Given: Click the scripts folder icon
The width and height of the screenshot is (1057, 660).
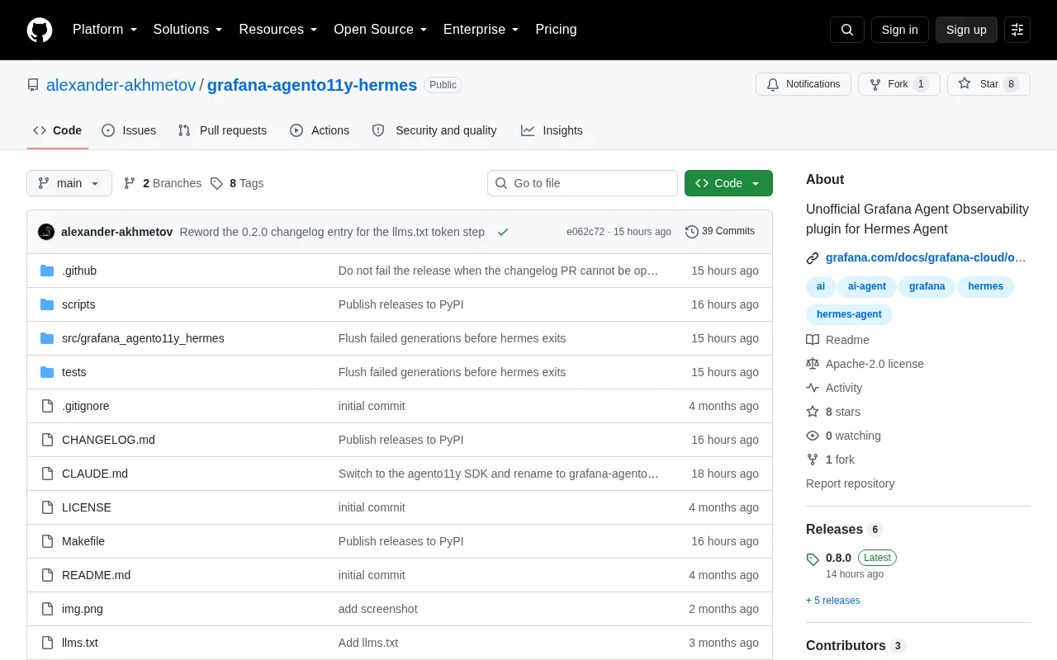Looking at the screenshot, I should [x=47, y=304].
